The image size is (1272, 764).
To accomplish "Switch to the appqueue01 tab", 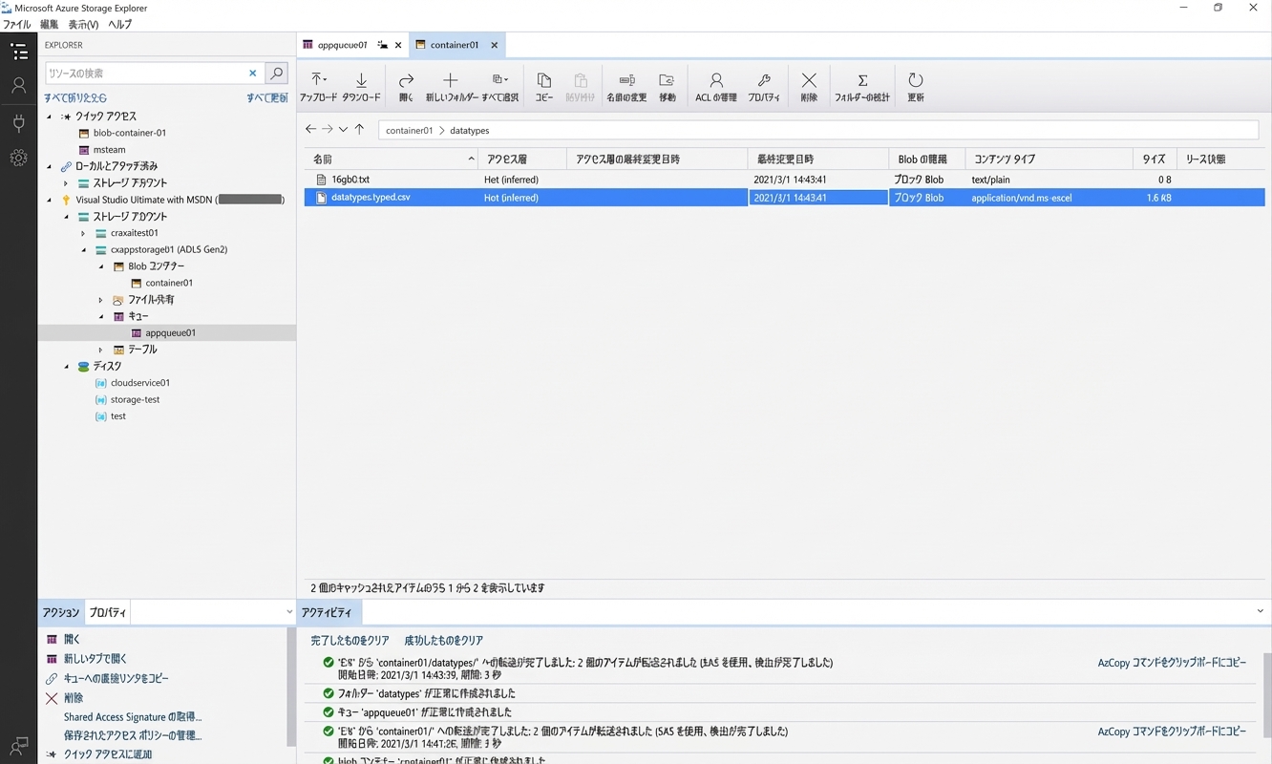I will 342,45.
